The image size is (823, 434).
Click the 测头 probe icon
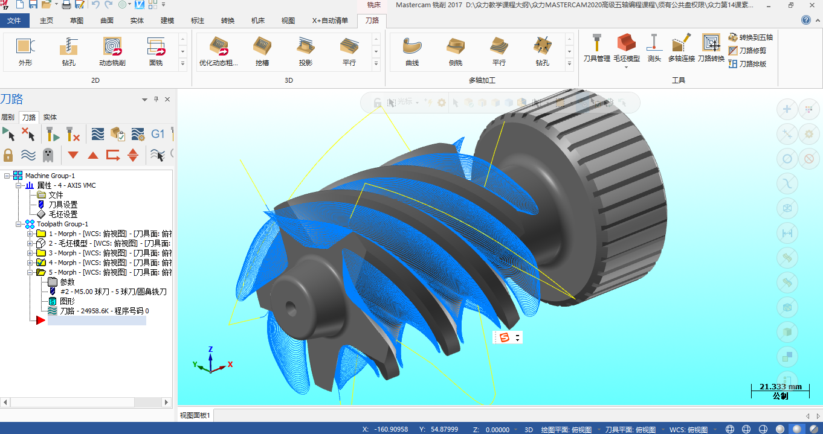tap(654, 46)
